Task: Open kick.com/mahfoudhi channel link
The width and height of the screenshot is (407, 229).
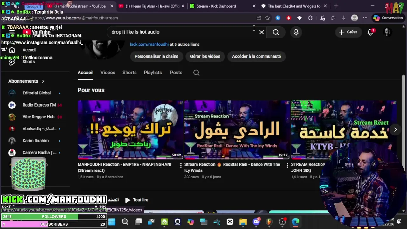Action: point(149,45)
